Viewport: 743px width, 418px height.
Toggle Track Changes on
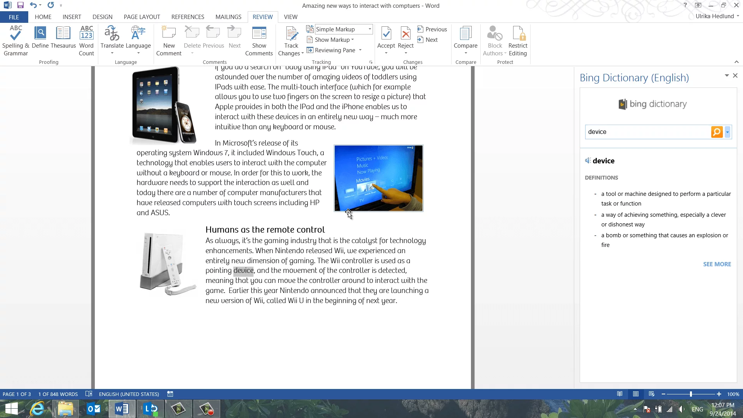291,35
